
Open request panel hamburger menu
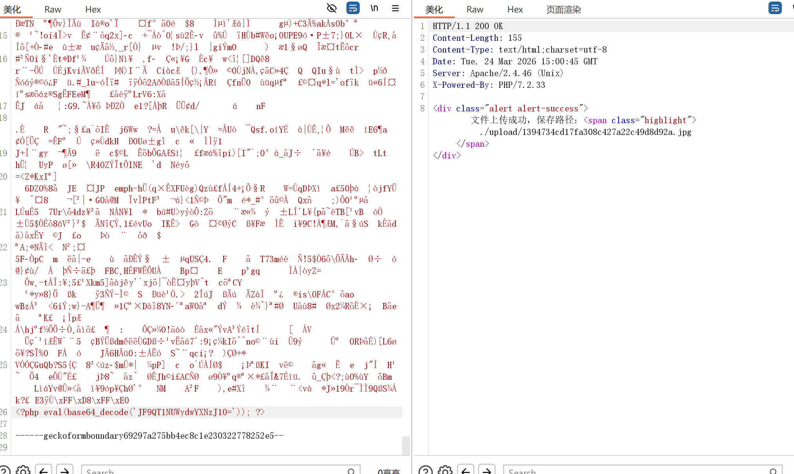coord(395,8)
